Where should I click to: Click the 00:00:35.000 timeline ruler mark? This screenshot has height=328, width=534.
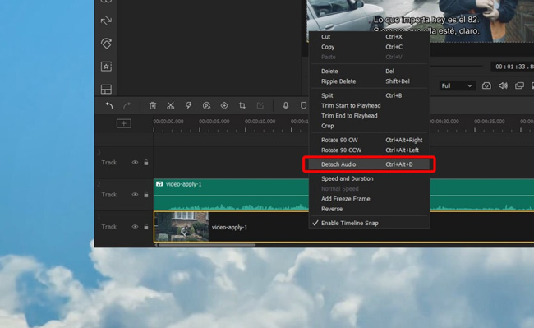coord(490,122)
